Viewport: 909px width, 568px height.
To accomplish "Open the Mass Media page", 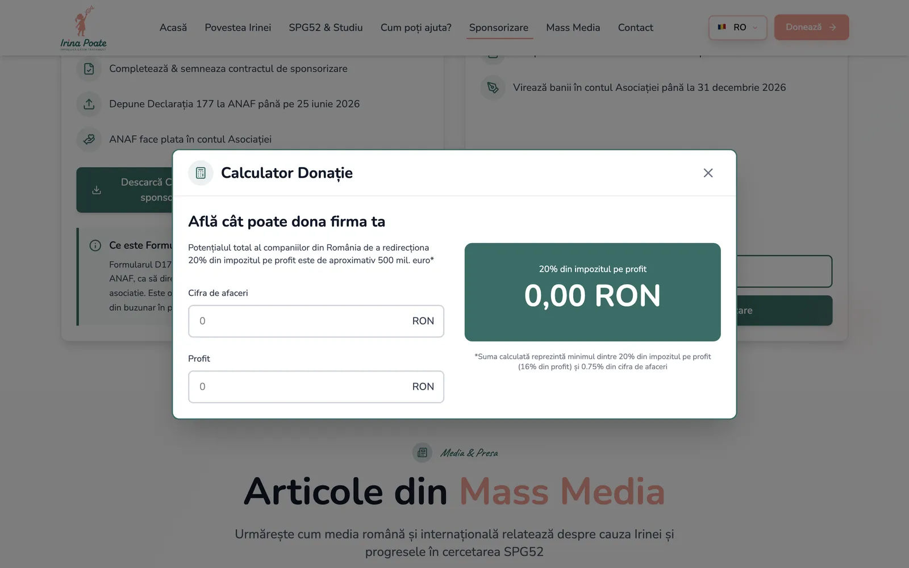I will tap(573, 27).
